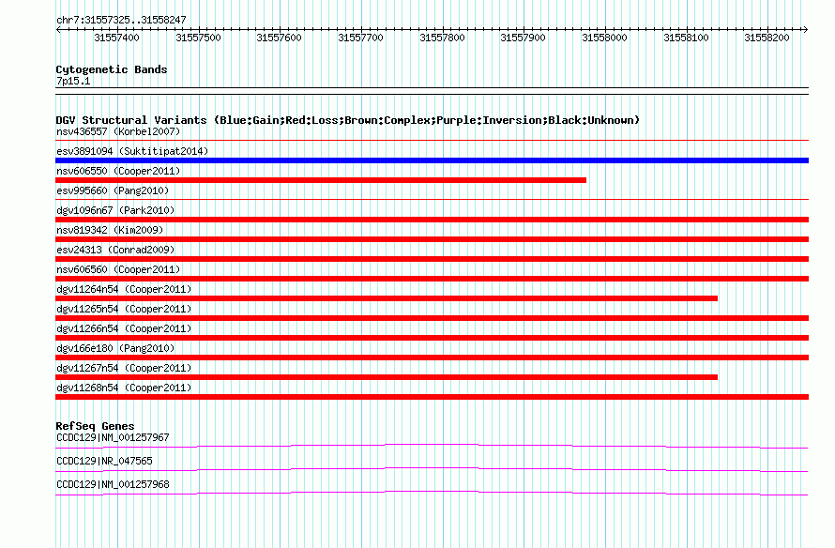
Task: Click the red bar of dgv1096n67
Action: tap(432, 220)
